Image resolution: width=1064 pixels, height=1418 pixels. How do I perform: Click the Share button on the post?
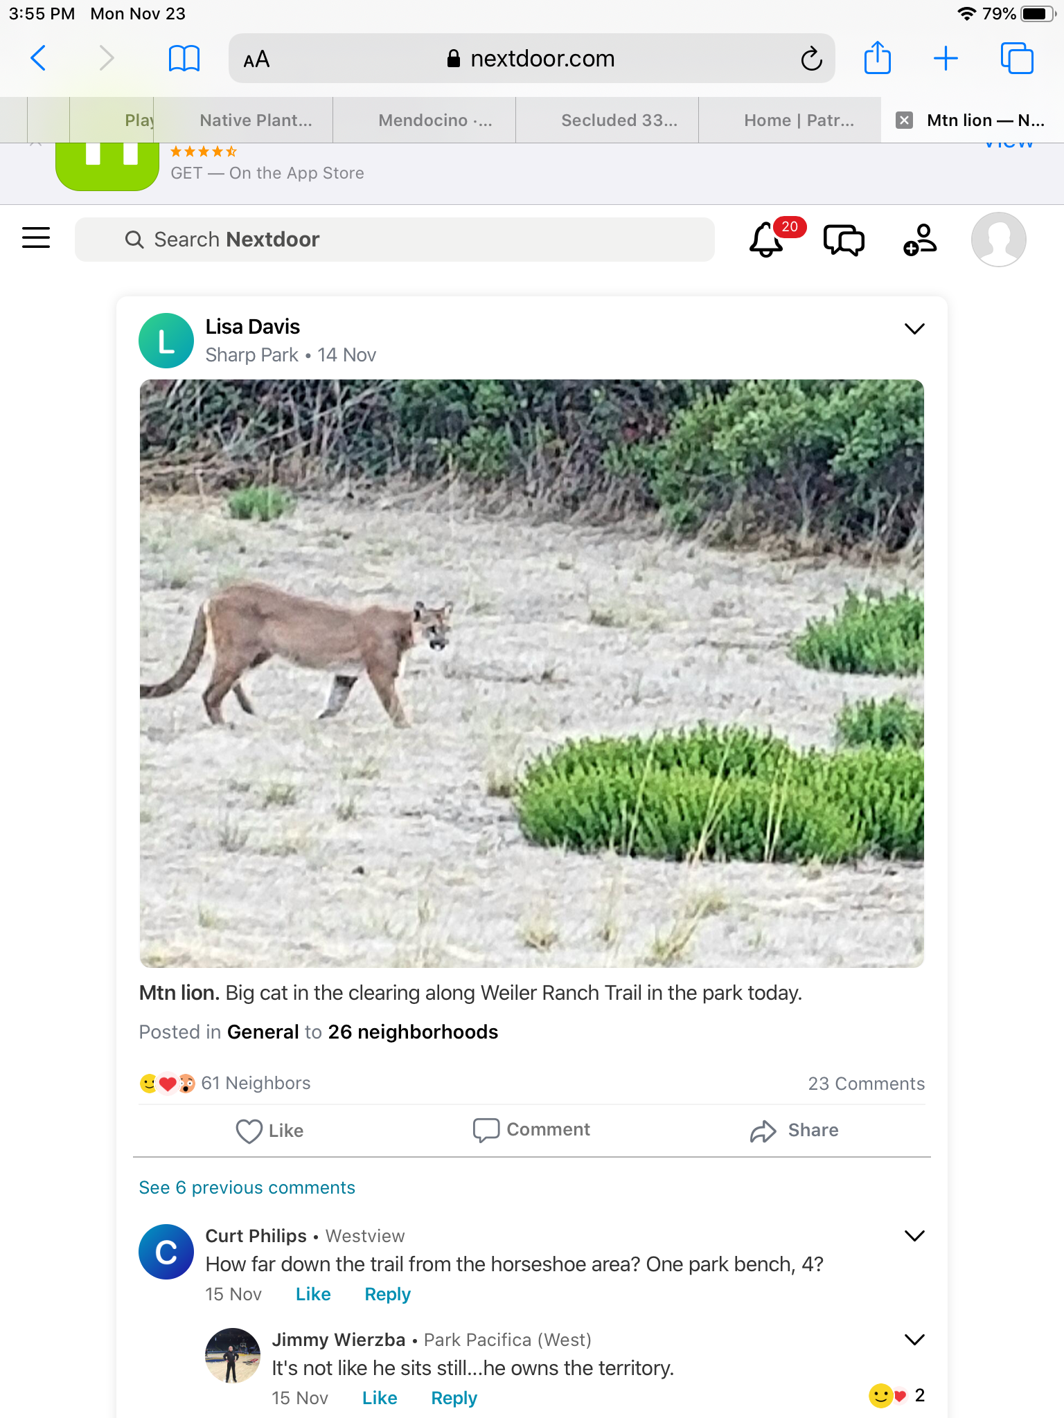(795, 1130)
